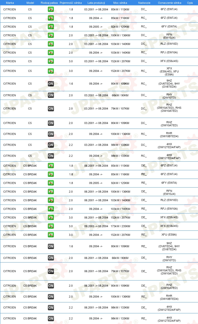Click the 'Oznaczenie silnika' column header
Viewport: 198px width, 324px height.
[x=169, y=3]
